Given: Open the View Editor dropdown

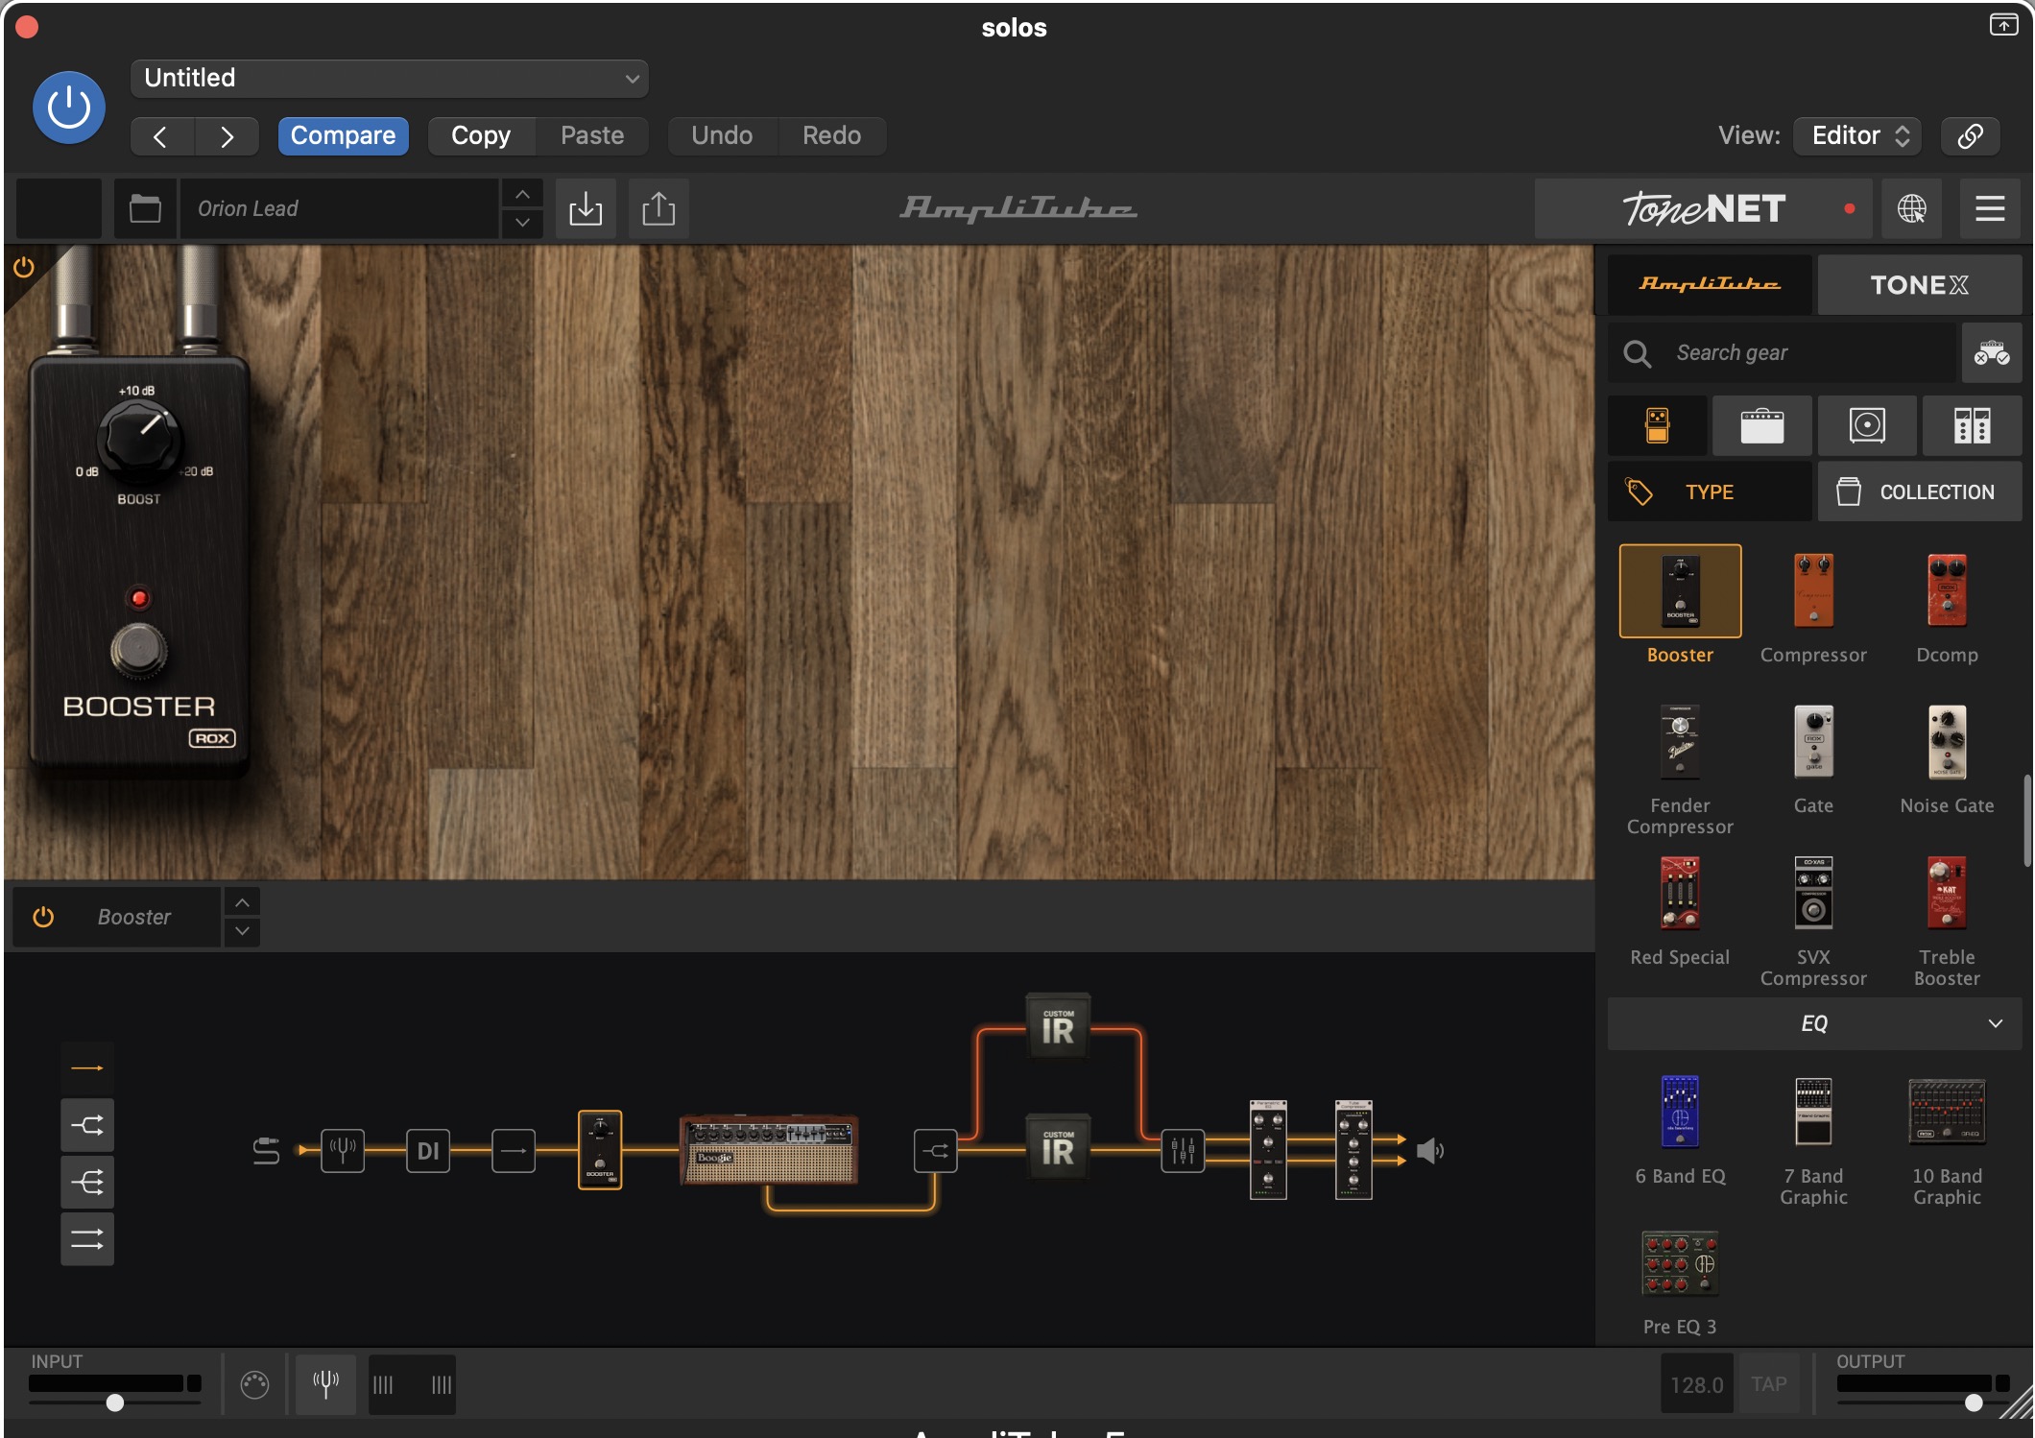Looking at the screenshot, I should tap(1858, 135).
